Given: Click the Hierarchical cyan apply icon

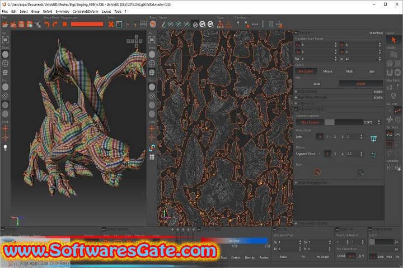Looking at the screenshot, I should tap(373, 138).
